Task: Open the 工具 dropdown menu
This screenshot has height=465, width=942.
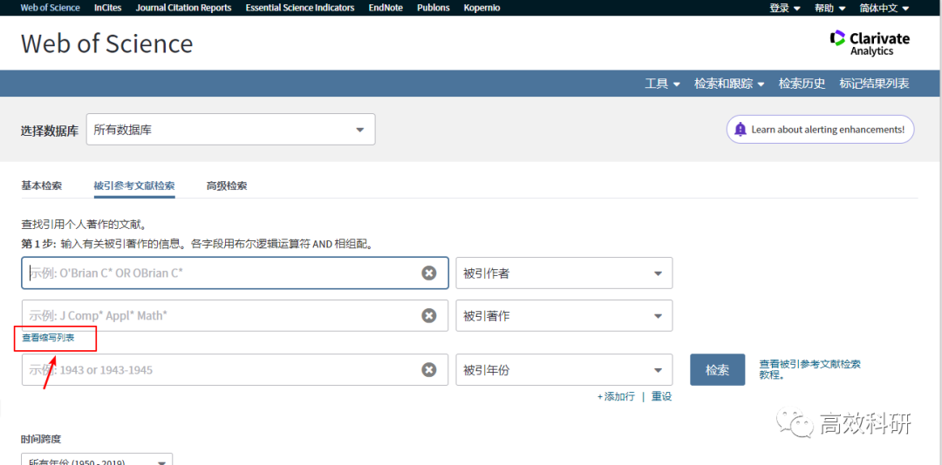Action: pos(663,84)
